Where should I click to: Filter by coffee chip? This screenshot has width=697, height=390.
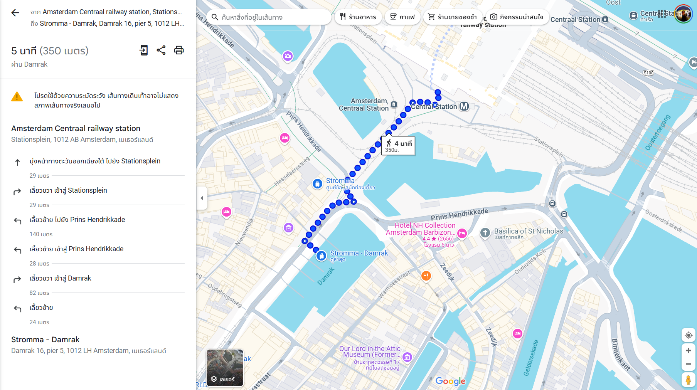402,17
